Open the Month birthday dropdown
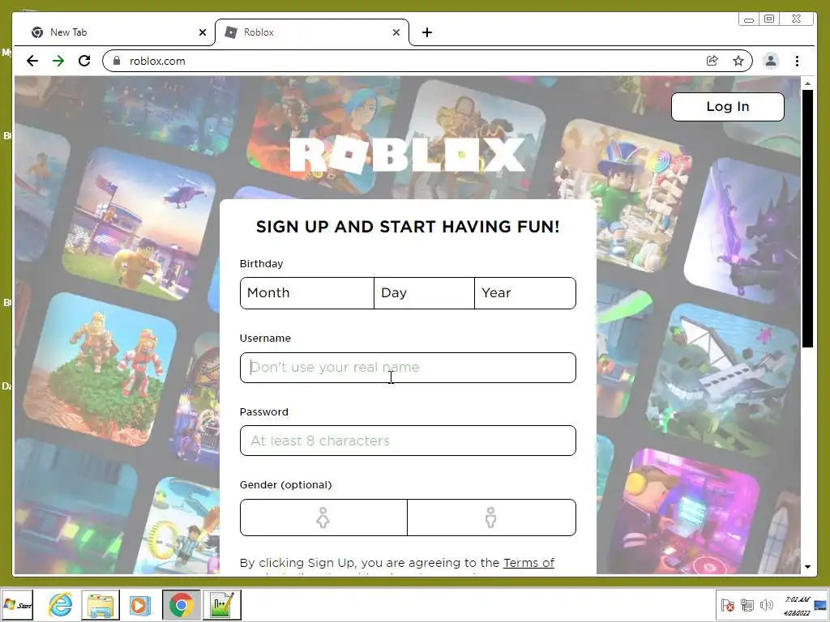This screenshot has height=622, width=830. point(307,293)
